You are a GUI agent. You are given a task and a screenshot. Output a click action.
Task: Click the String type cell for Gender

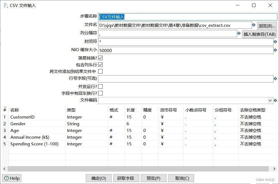click(x=86, y=124)
